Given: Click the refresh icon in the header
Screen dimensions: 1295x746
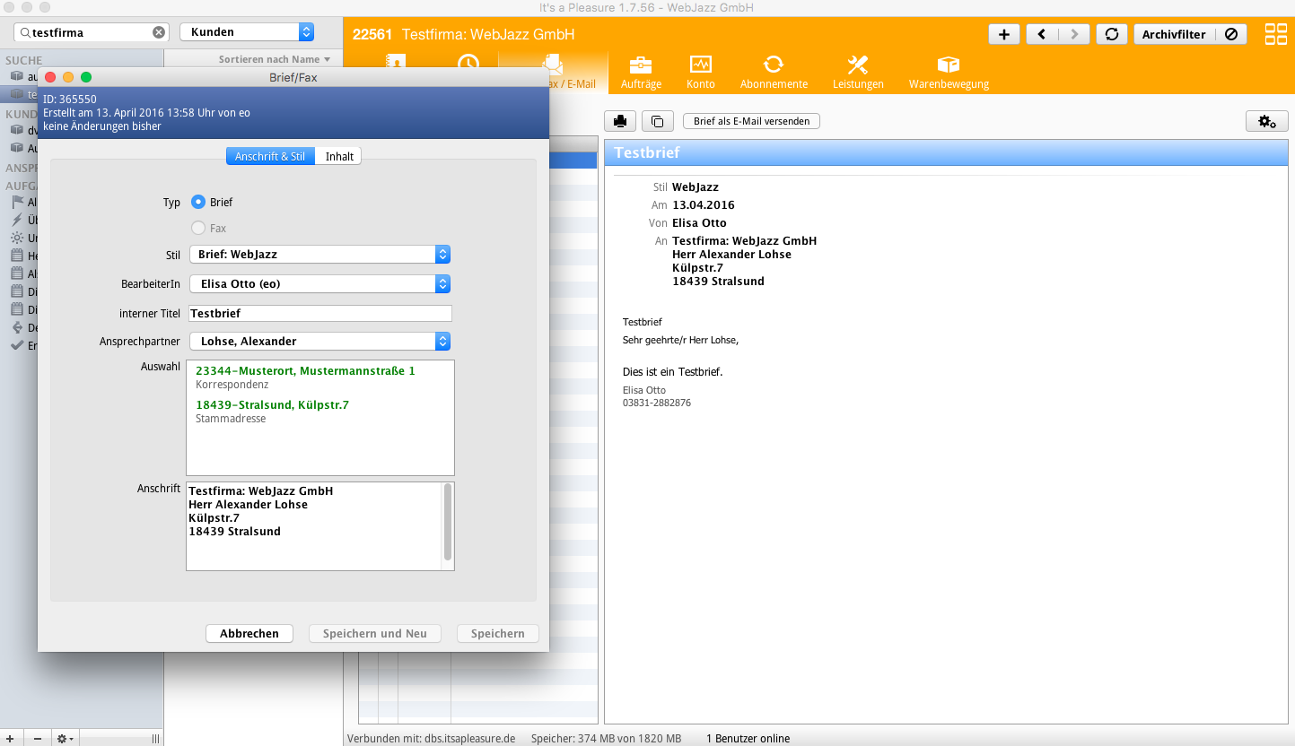Looking at the screenshot, I should pos(1111,34).
